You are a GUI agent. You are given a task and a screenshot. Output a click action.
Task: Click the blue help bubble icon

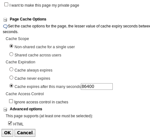pos(5,26)
